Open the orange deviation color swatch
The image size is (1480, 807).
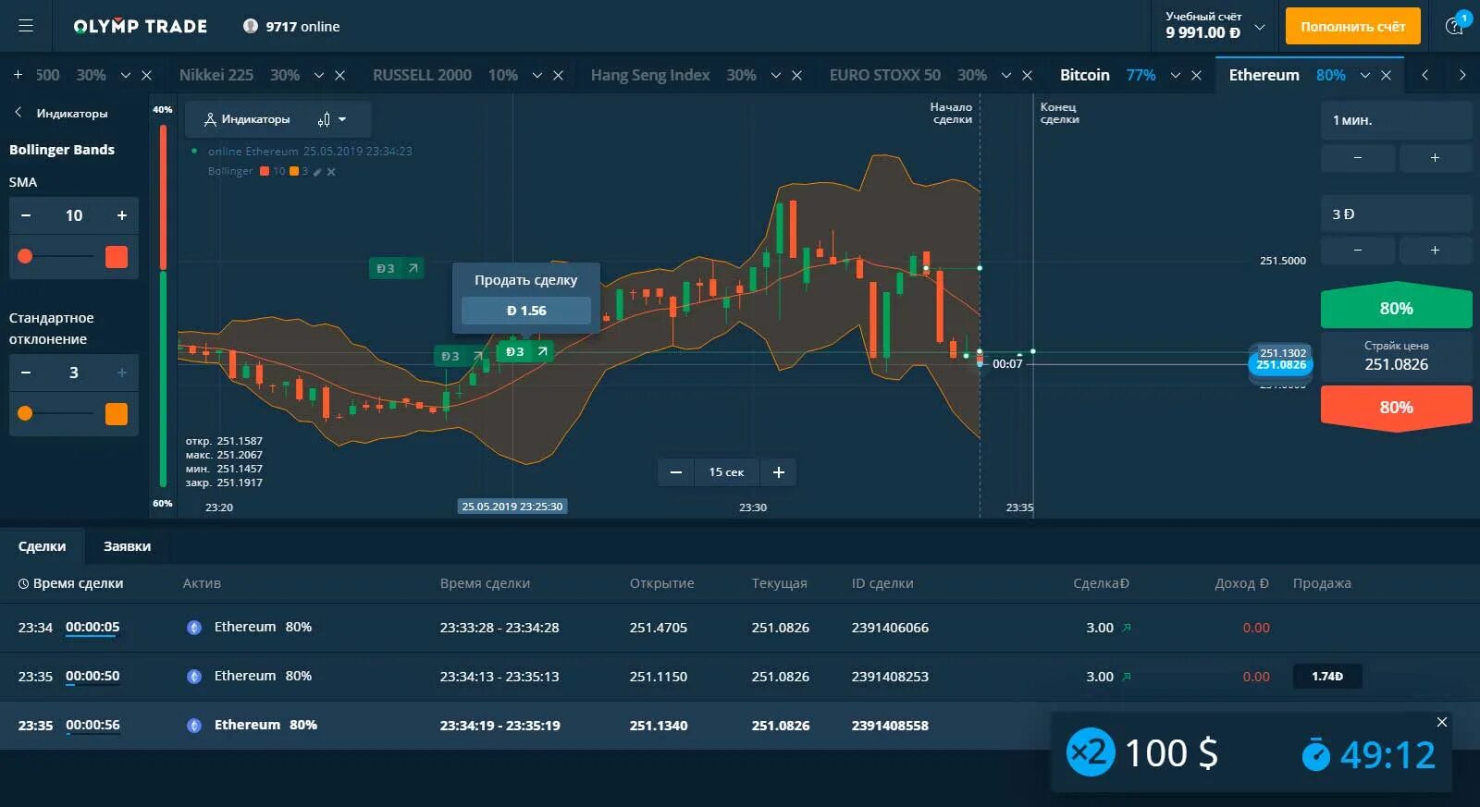(x=117, y=413)
